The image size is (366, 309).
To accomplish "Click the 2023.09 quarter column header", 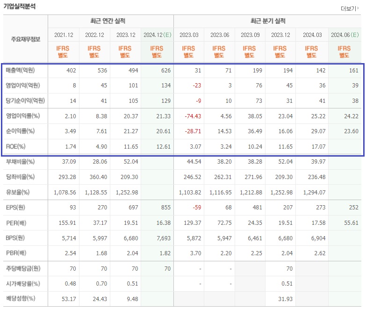I will coord(250,35).
